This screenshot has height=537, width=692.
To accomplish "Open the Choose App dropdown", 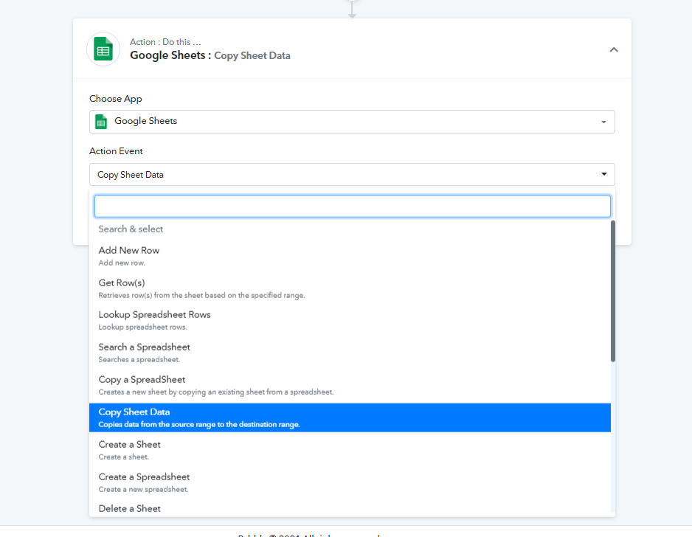I will (352, 122).
